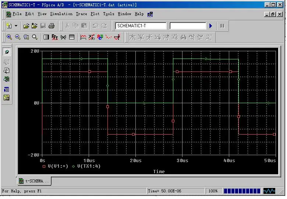Viewport: 287px width, 199px height.
Task: Click the Open file folder icon
Action: pos(26,26)
